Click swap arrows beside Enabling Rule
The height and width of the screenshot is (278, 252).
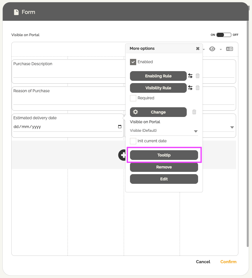190,76
